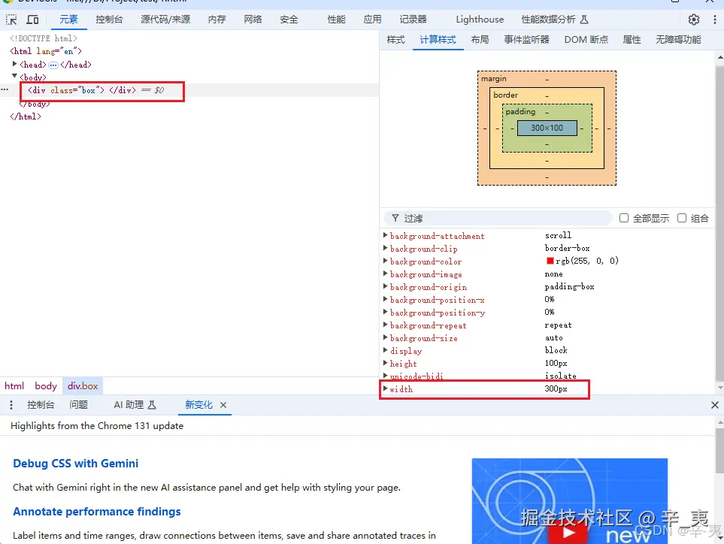Click the Annotate performance findings link
Viewport: 724px width, 544px height.
96,512
